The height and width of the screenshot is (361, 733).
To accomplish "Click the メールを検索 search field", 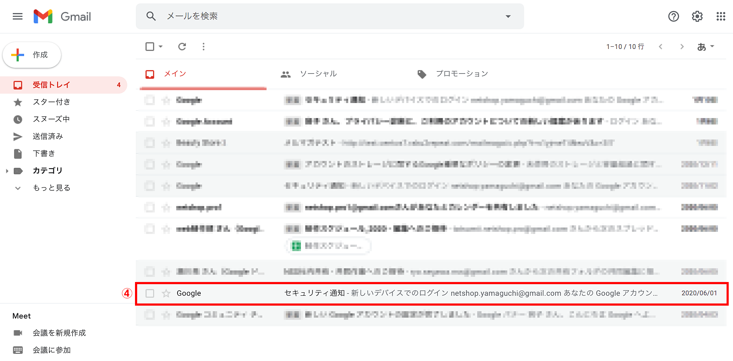I will tap(327, 16).
